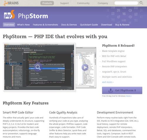Image resolution: width=147 pixels, height=140 pixels.
Task: Click 'Code Quality Analysis' heading
Action: pyautogui.click(x=63, y=112)
